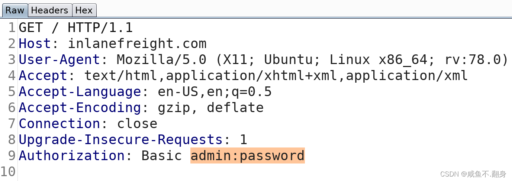Place cursor in en-US,en;q=0.5 value
This screenshot has height=181, width=512.
coord(215,92)
